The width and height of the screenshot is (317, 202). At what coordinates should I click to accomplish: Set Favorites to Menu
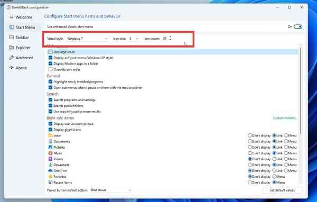[274, 177]
